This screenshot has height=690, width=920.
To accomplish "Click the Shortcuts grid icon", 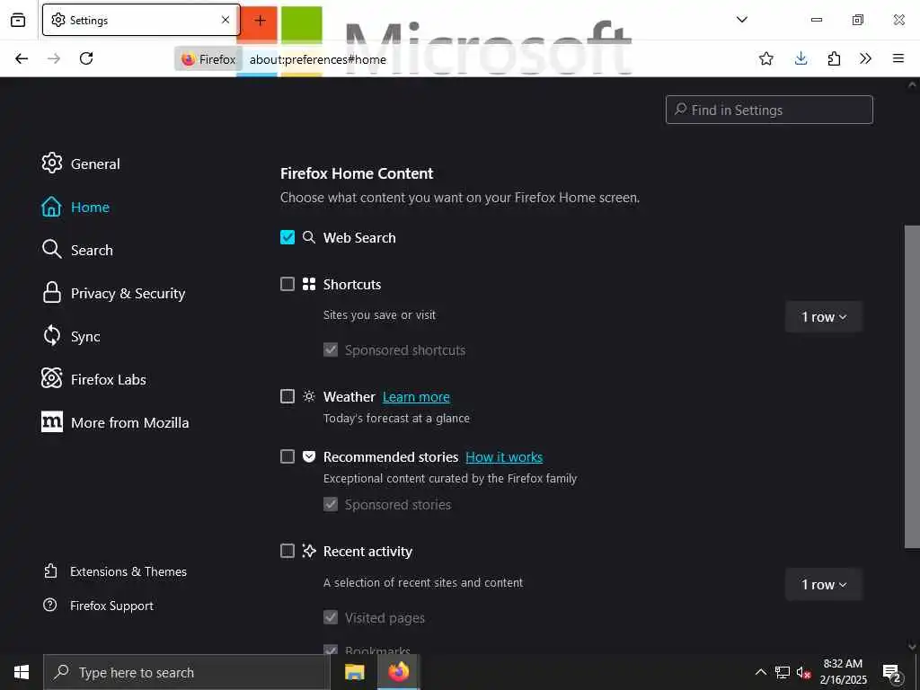I will [x=309, y=284].
